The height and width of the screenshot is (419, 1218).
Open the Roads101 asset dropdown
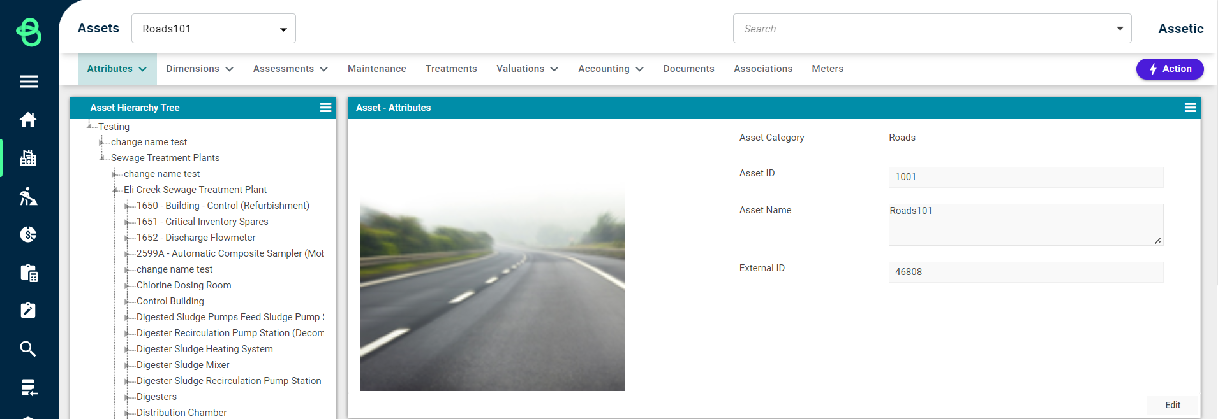click(x=214, y=29)
